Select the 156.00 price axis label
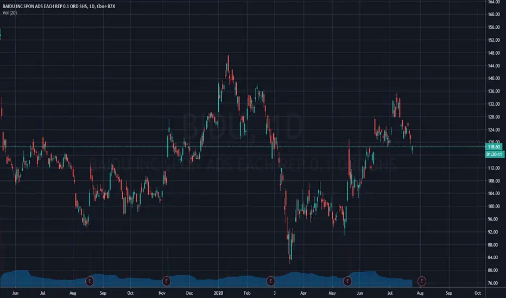506x298 pixels. click(x=494, y=28)
